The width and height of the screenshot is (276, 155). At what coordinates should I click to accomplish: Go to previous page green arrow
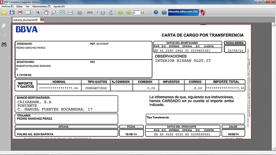[120, 12]
